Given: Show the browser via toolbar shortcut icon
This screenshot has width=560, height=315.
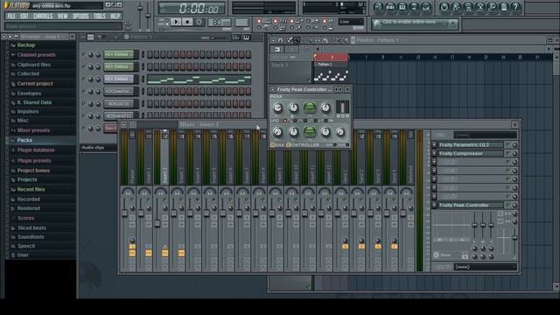Looking at the screenshot, I should [x=414, y=7].
